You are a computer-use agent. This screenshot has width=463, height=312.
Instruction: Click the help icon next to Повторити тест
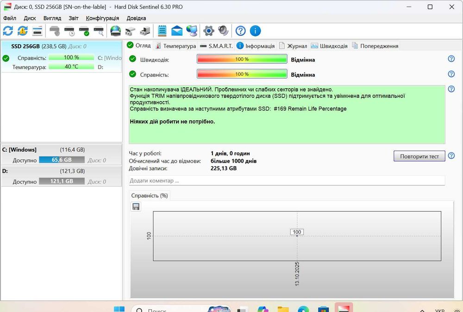click(451, 155)
